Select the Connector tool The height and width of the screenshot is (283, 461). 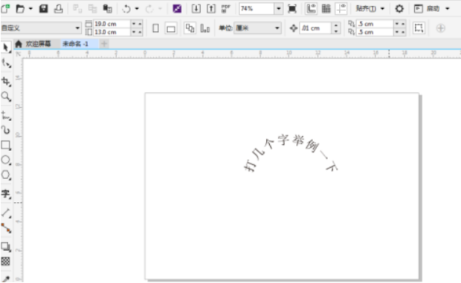coord(6,228)
